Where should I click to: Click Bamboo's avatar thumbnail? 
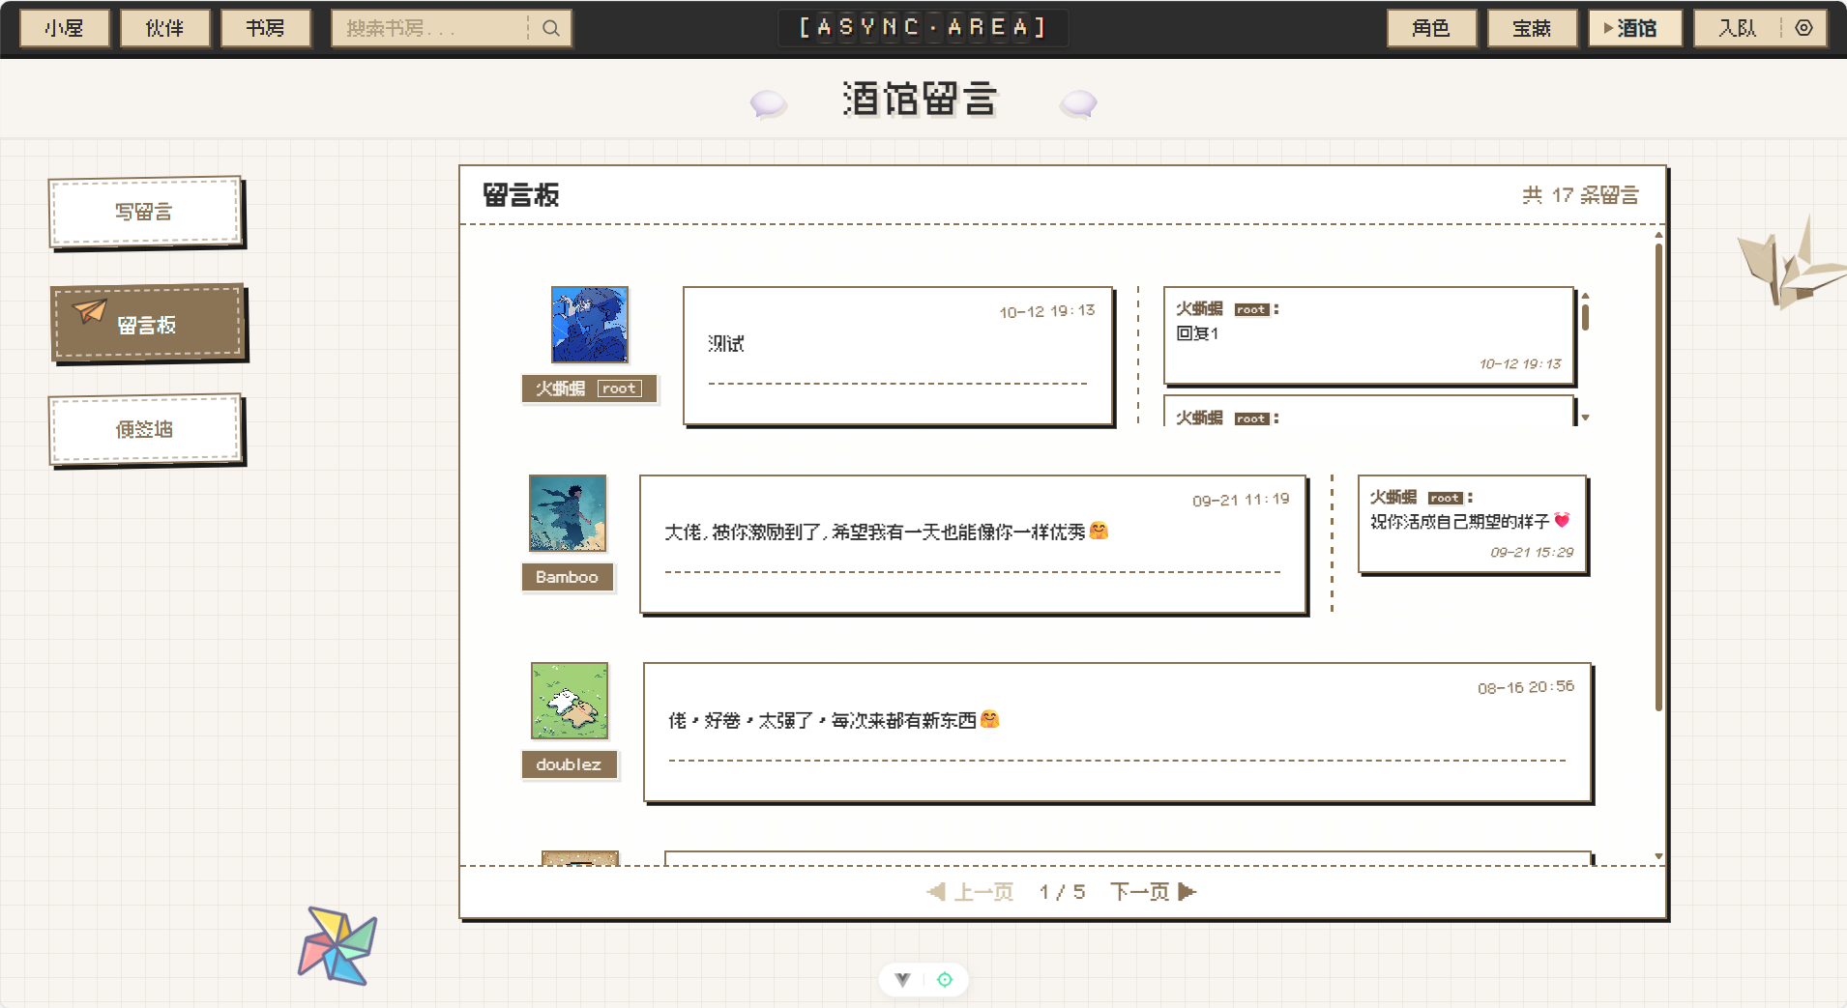coord(567,513)
